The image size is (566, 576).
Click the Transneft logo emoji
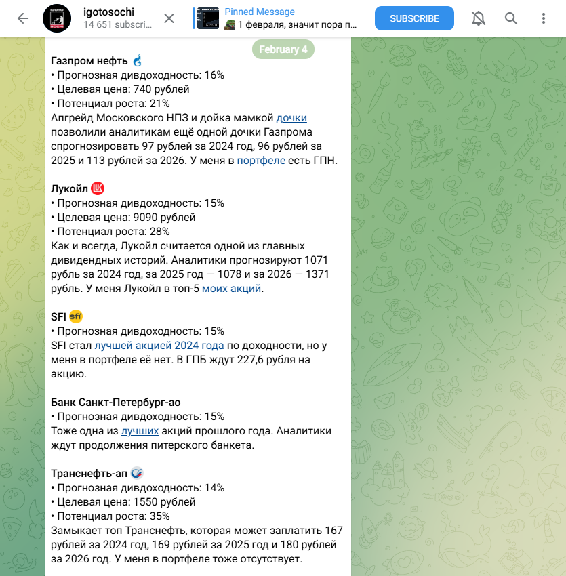tap(137, 473)
